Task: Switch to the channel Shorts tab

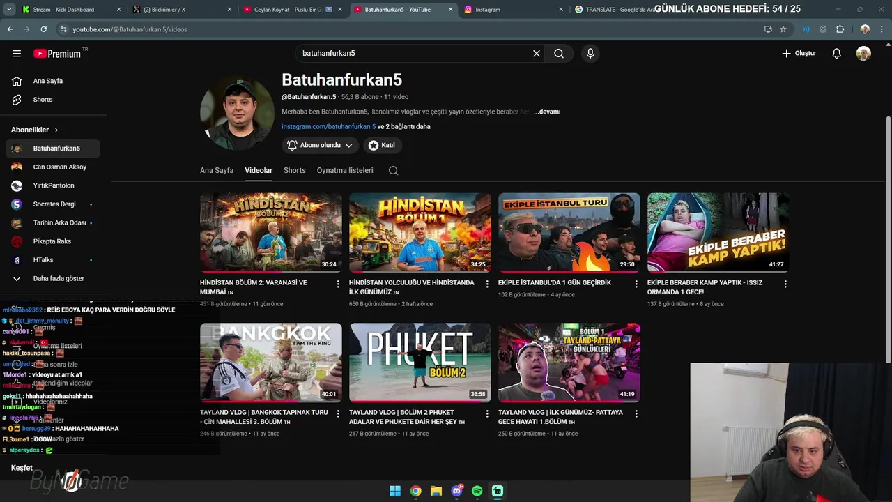Action: coord(294,170)
